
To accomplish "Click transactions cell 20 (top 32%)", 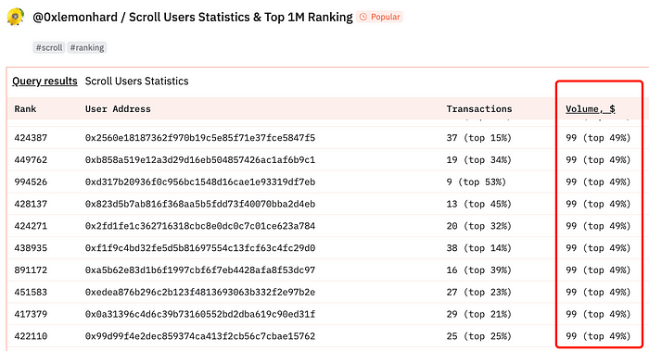I will [479, 226].
